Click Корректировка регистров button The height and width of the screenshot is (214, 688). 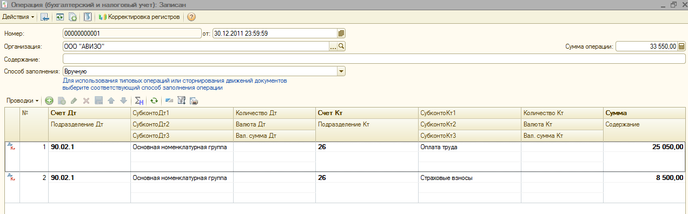tap(139, 17)
